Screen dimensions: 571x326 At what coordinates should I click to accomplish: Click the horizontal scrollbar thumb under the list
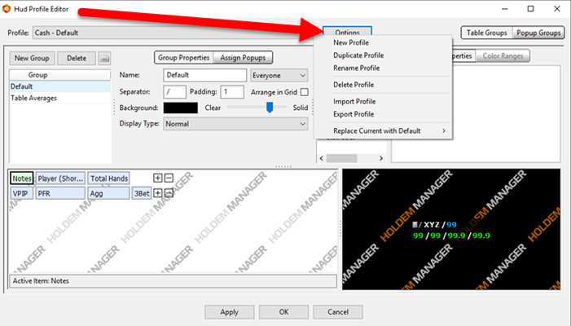click(341, 158)
